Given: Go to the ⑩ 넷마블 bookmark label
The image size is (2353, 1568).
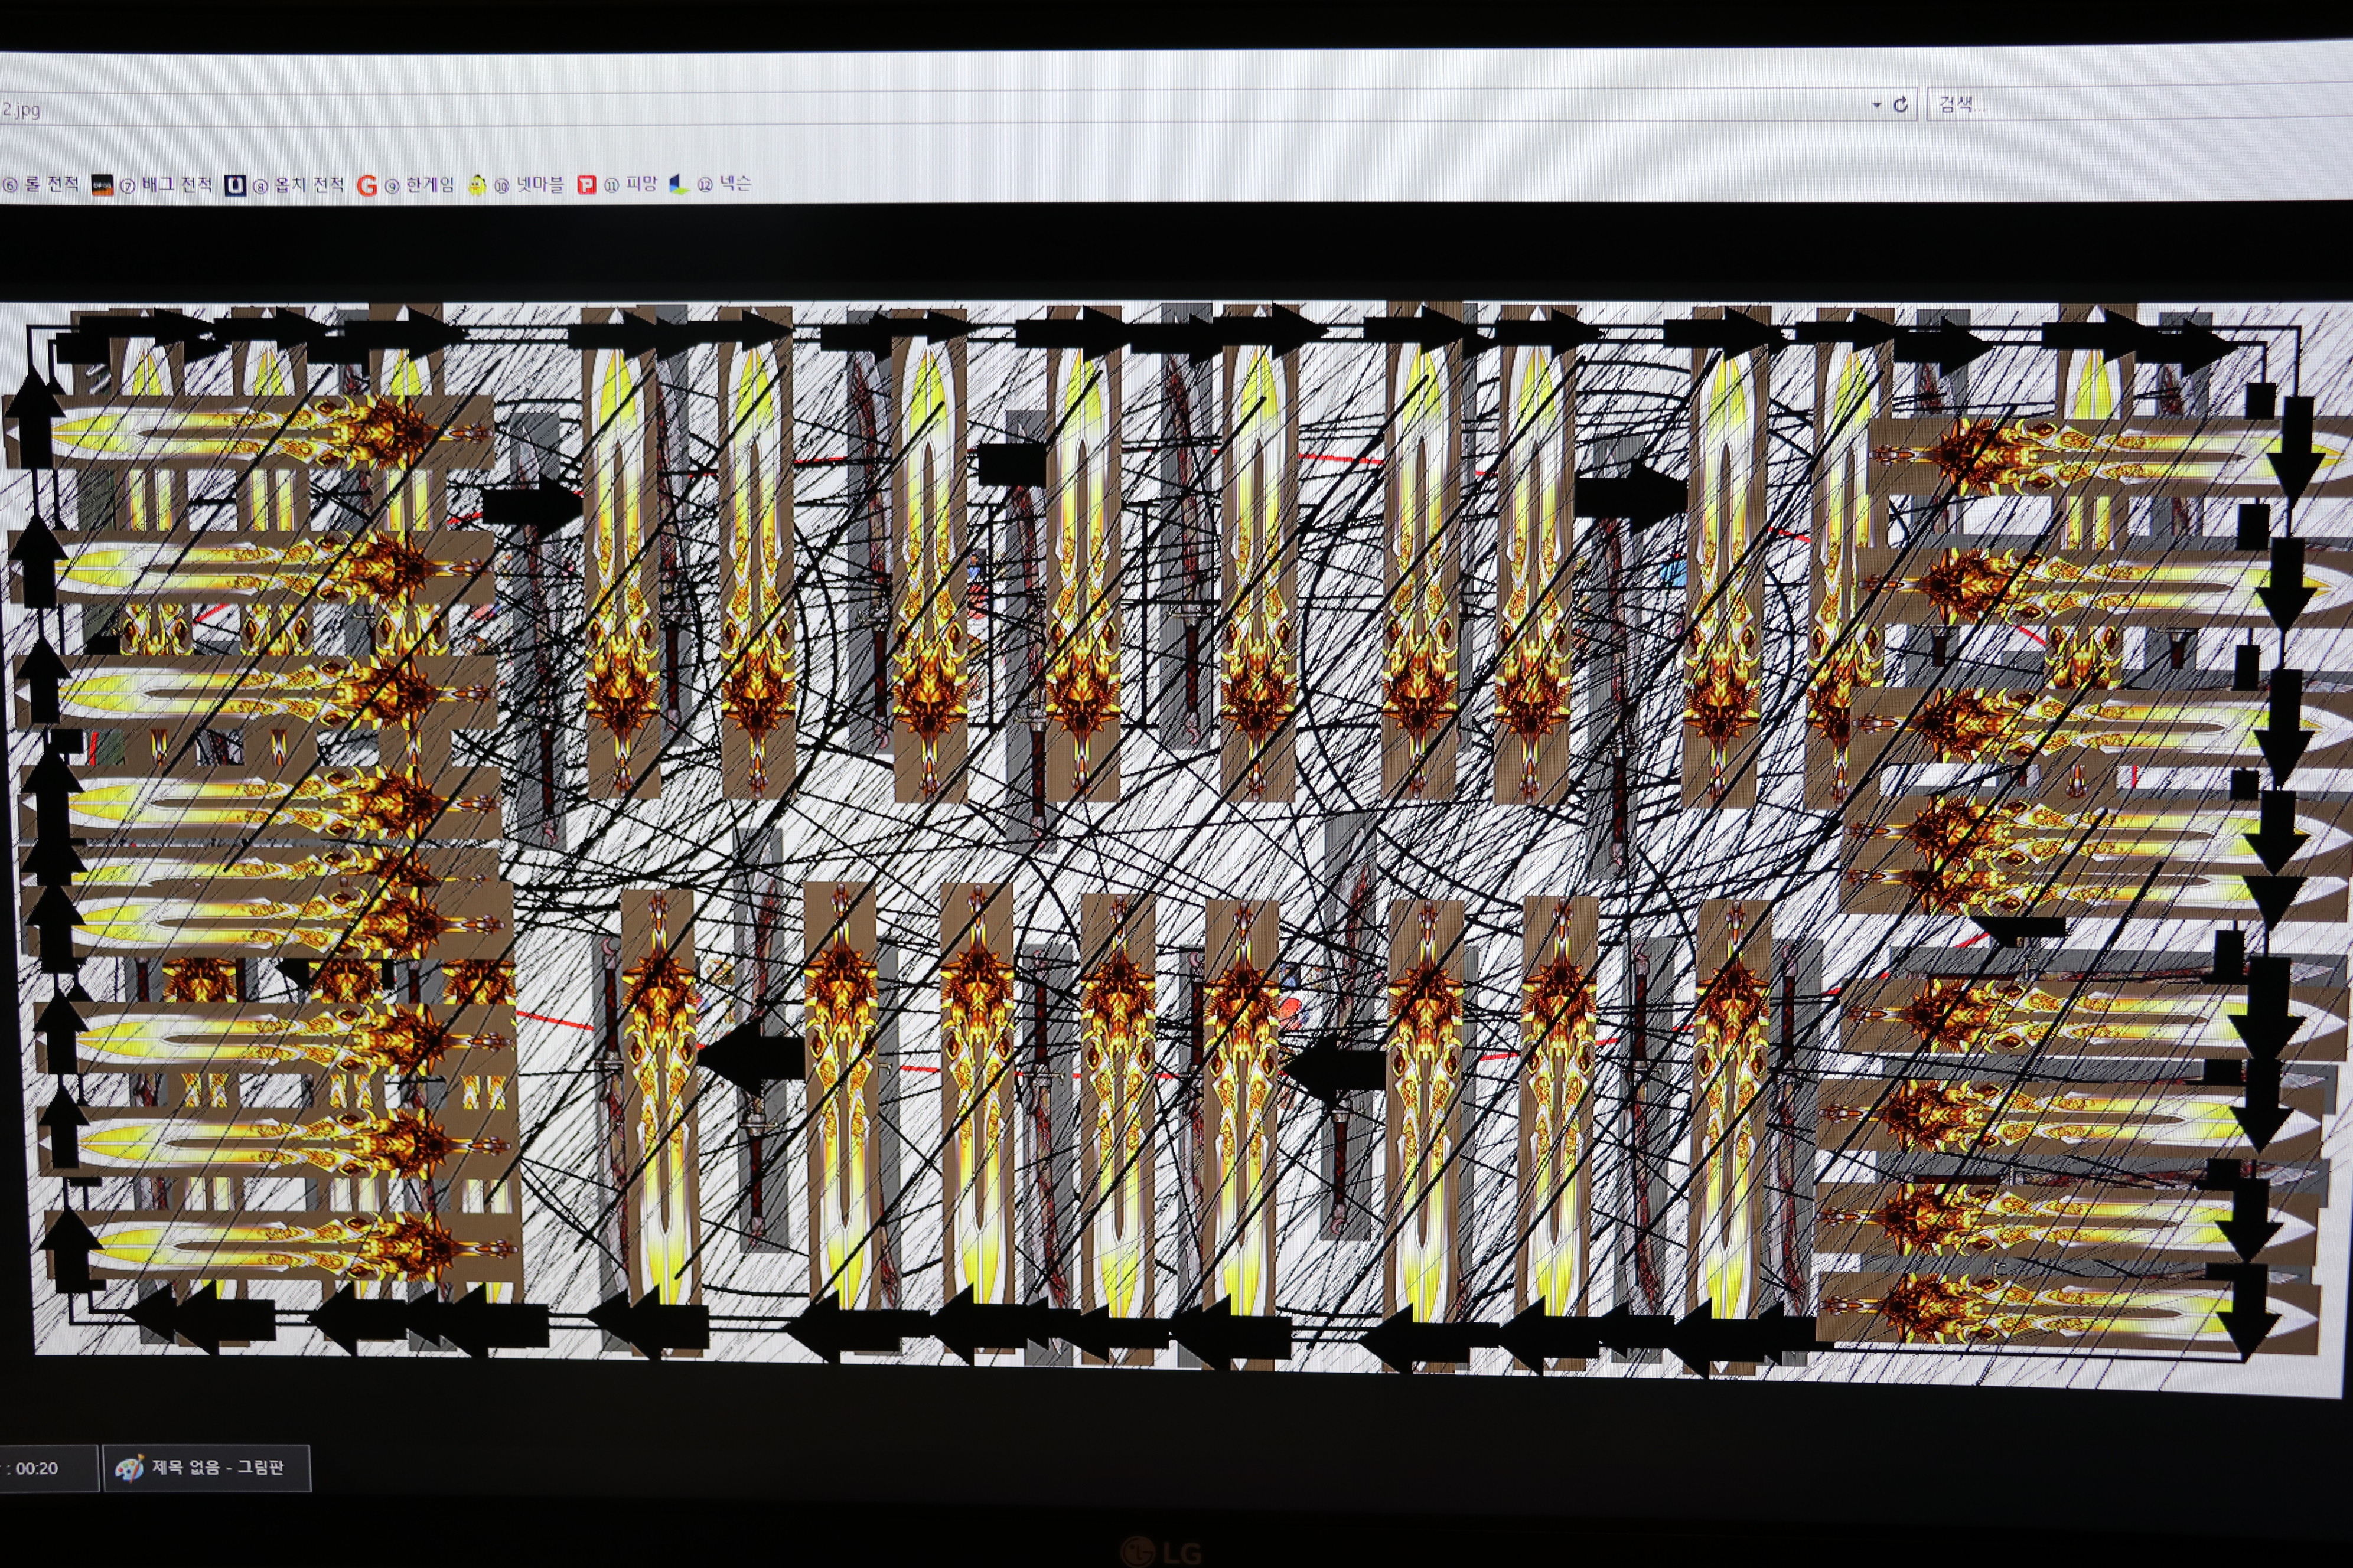Looking at the screenshot, I should click(530, 185).
